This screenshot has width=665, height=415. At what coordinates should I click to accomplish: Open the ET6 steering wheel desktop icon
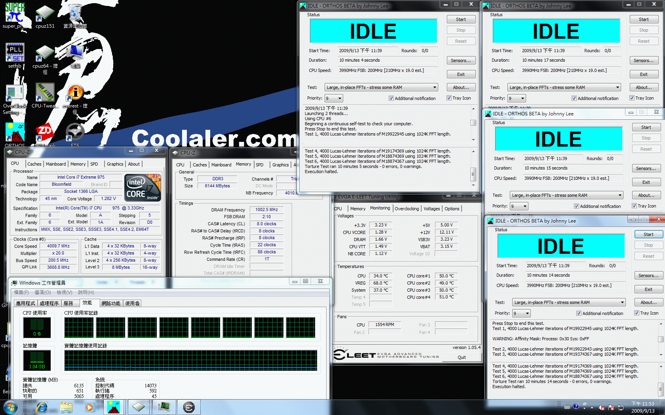tap(75, 134)
